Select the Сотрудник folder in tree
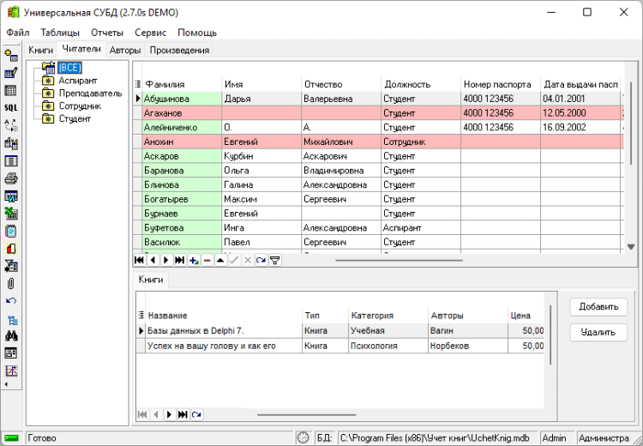 [80, 105]
